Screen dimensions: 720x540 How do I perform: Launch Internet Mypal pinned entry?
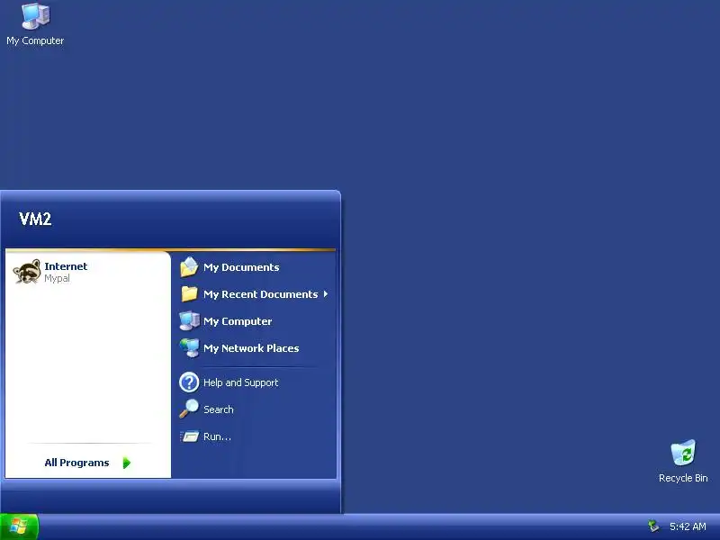pos(87,272)
